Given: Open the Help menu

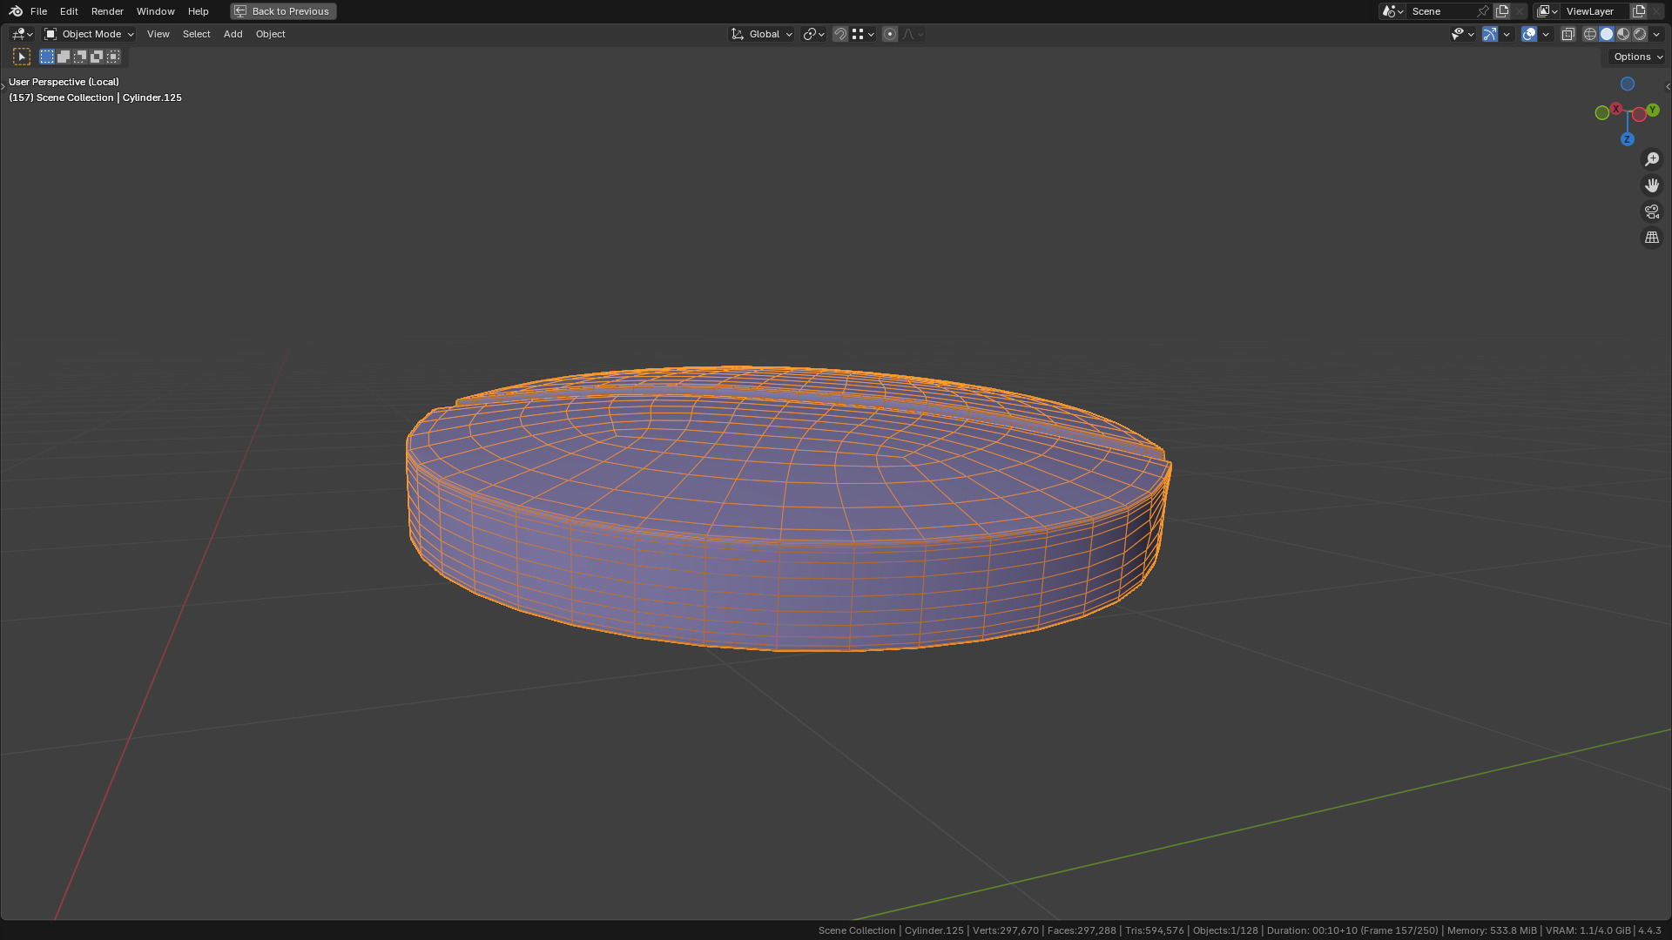Looking at the screenshot, I should 198,11.
